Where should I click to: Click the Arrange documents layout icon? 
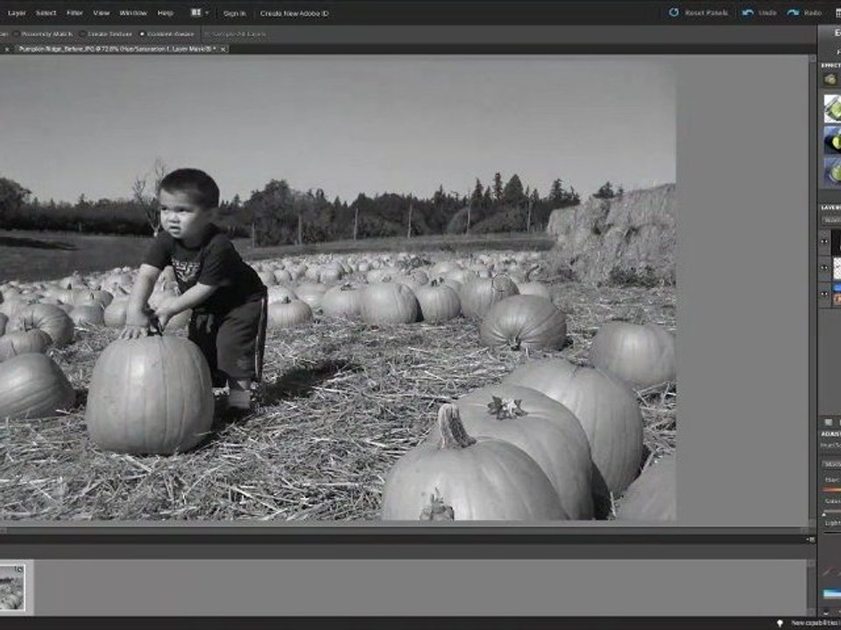coord(196,12)
